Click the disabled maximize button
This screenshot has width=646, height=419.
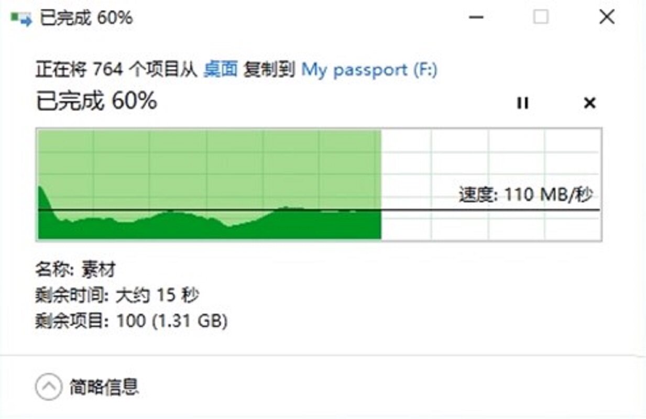pyautogui.click(x=541, y=18)
